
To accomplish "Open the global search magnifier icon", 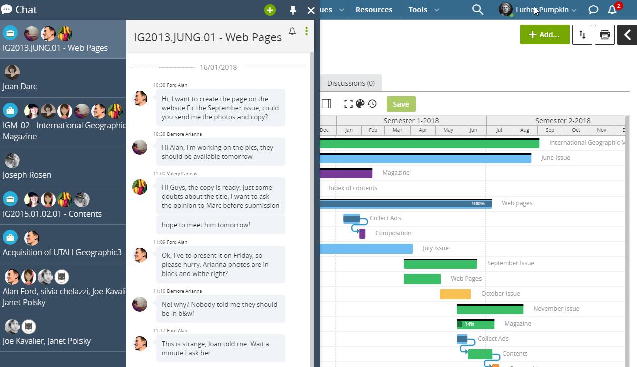I will (477, 9).
